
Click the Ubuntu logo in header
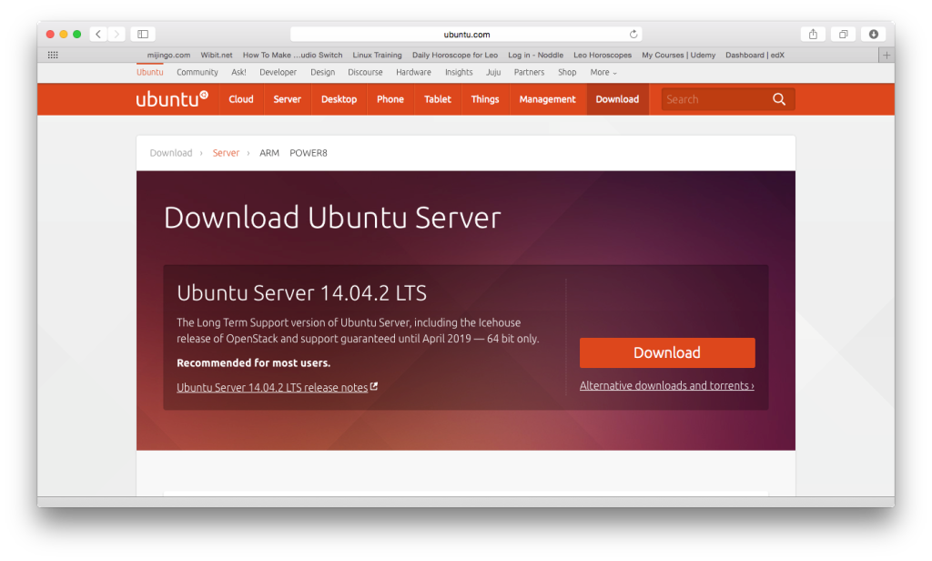tap(172, 99)
